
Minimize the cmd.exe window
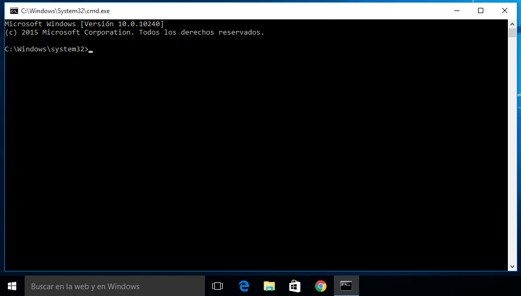457,10
